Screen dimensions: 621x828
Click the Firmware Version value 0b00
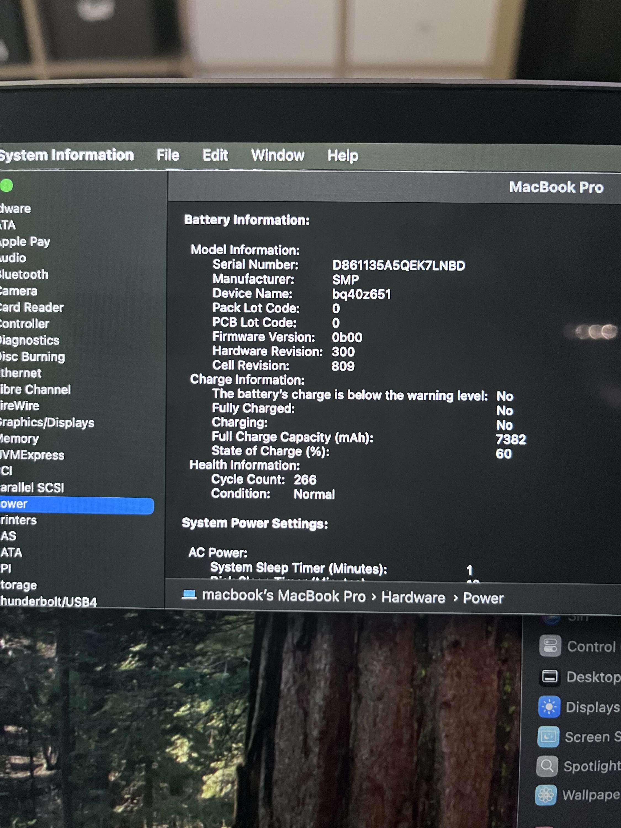pyautogui.click(x=347, y=338)
